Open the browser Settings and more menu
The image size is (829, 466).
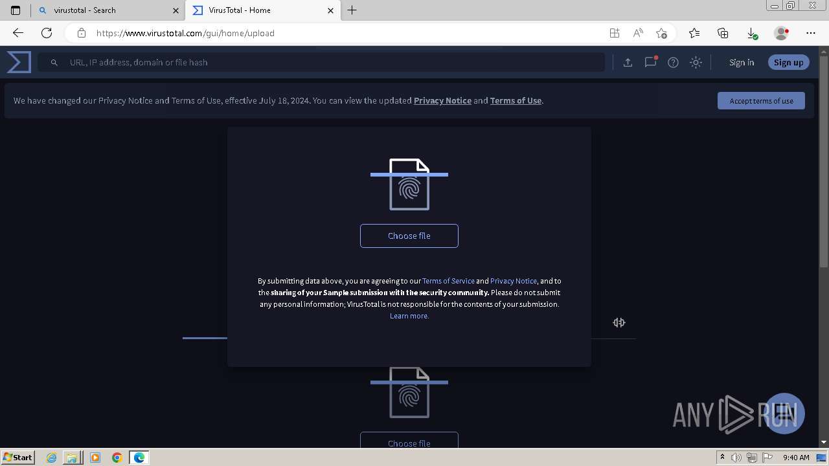coord(811,33)
